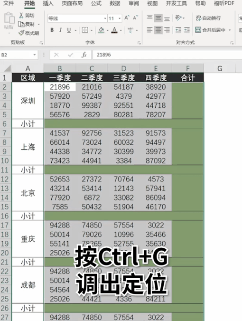242x321 pixels.
Task: Click the Insert Function fx icon
Action: 84,55
